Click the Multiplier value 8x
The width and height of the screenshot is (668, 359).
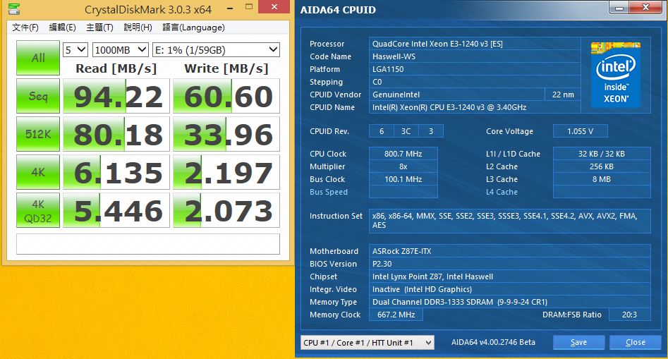pos(403,166)
